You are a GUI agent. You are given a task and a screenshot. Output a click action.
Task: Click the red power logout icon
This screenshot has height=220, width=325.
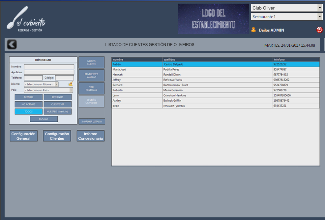coord(319,30)
